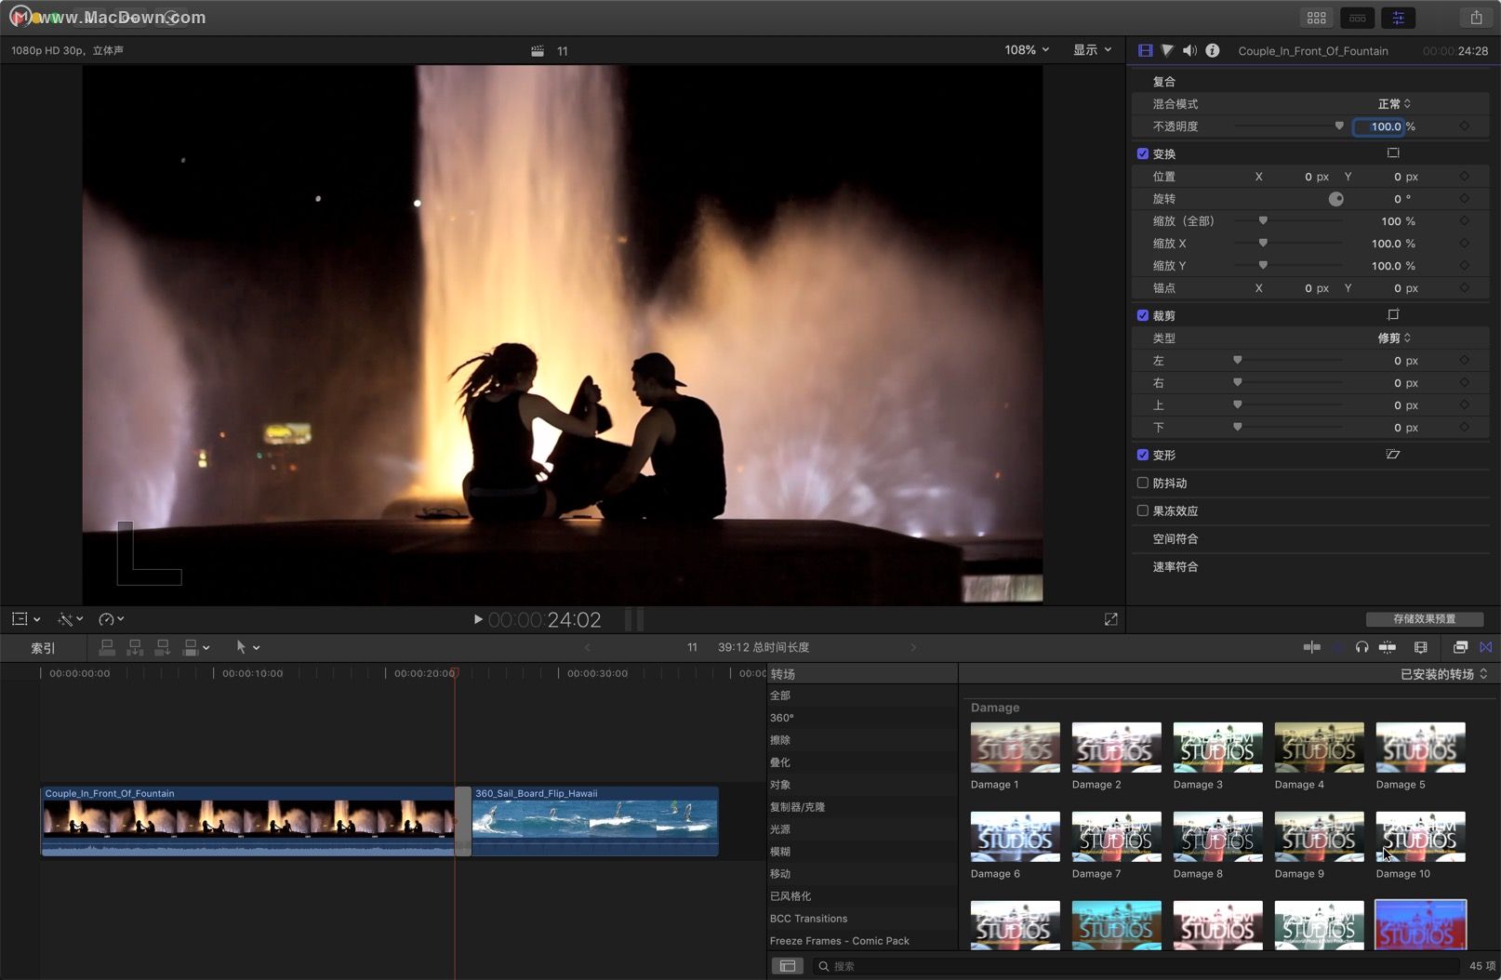Open the overwrite edit options dropdown

pyautogui.click(x=196, y=647)
